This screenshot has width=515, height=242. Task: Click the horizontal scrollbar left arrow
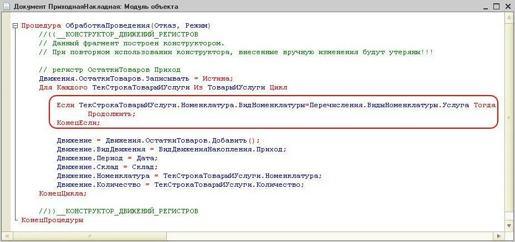[x=7, y=236]
